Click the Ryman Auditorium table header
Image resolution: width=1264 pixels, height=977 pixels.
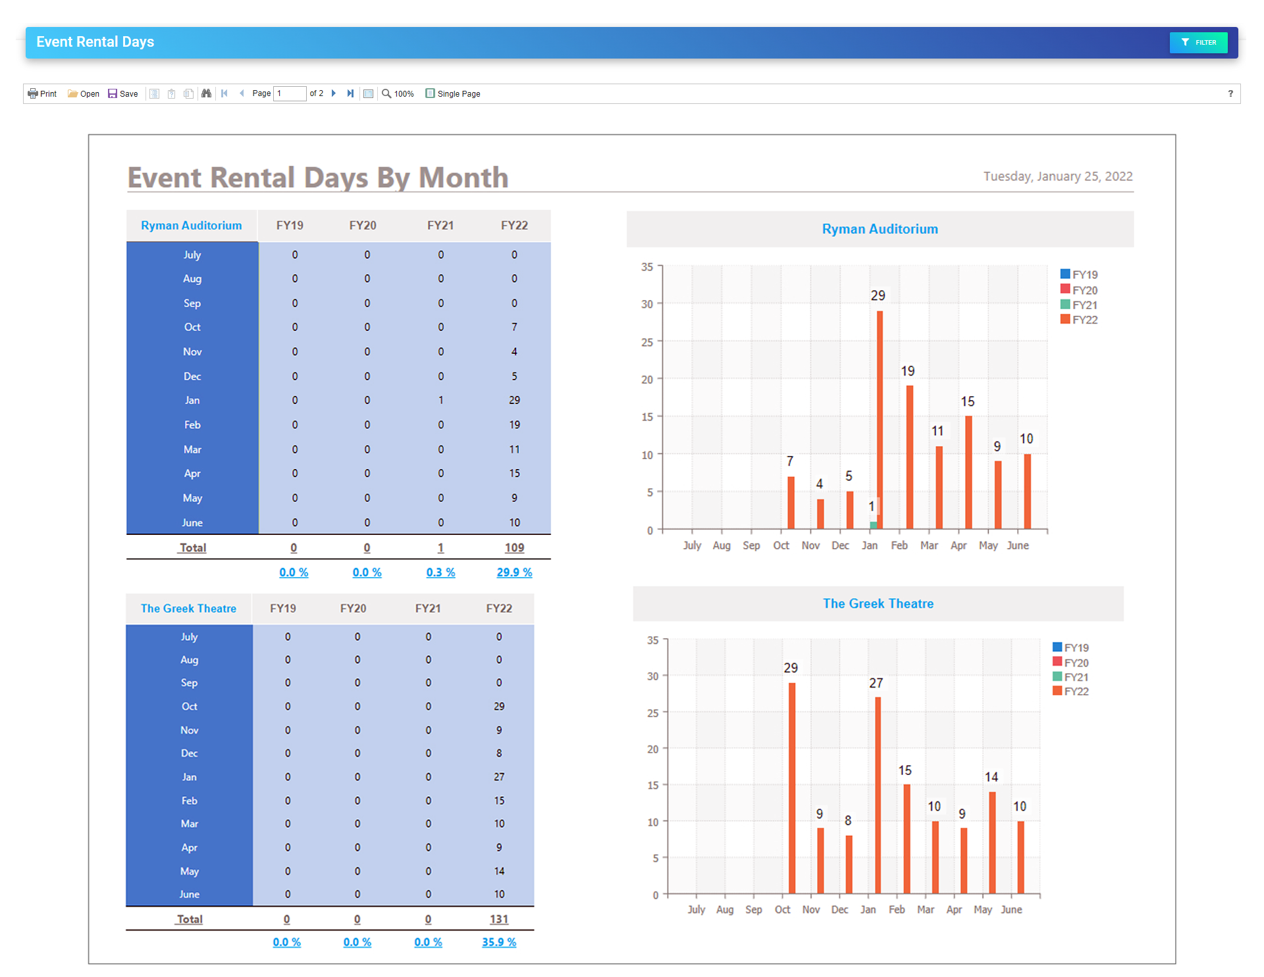192,226
